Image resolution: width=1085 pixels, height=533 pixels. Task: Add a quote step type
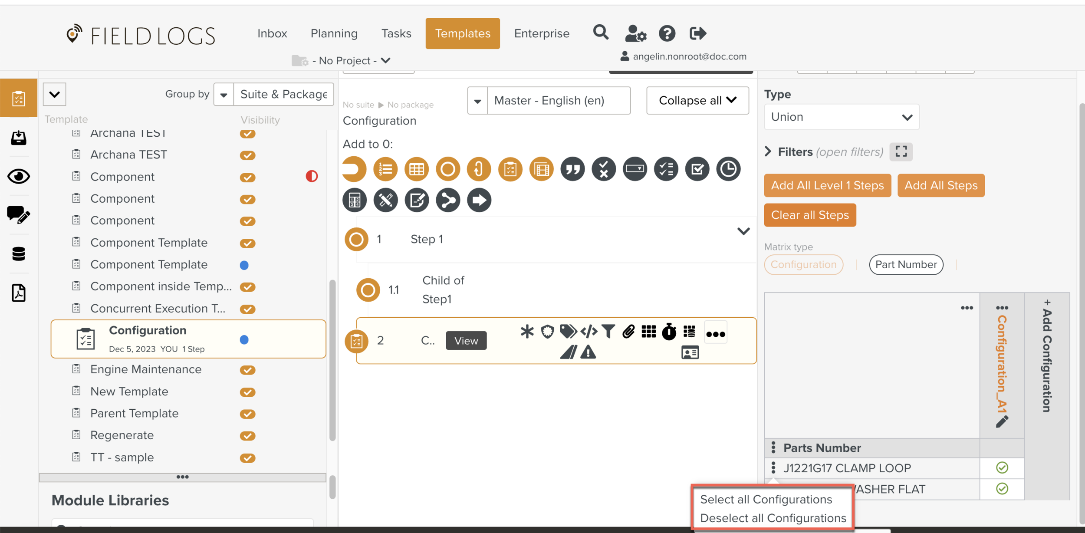pos(572,169)
